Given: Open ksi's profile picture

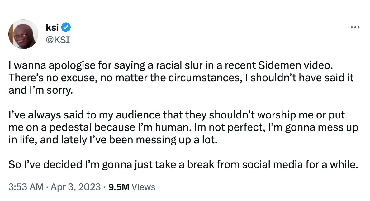Looking at the screenshot, I should click(x=23, y=34).
